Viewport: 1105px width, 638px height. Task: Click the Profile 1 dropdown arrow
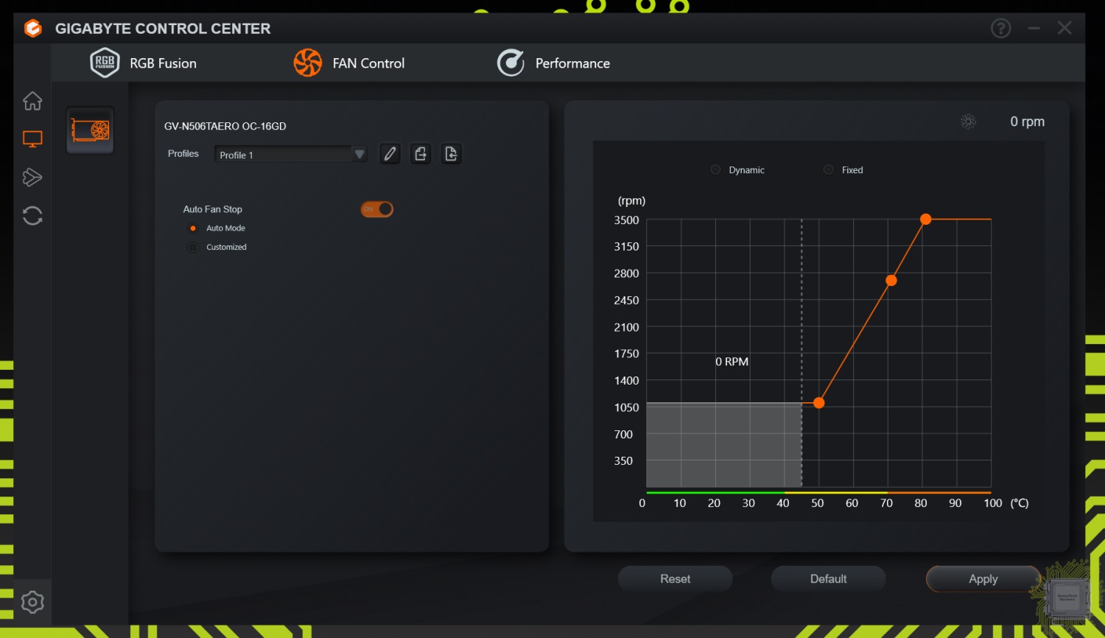[x=359, y=154]
